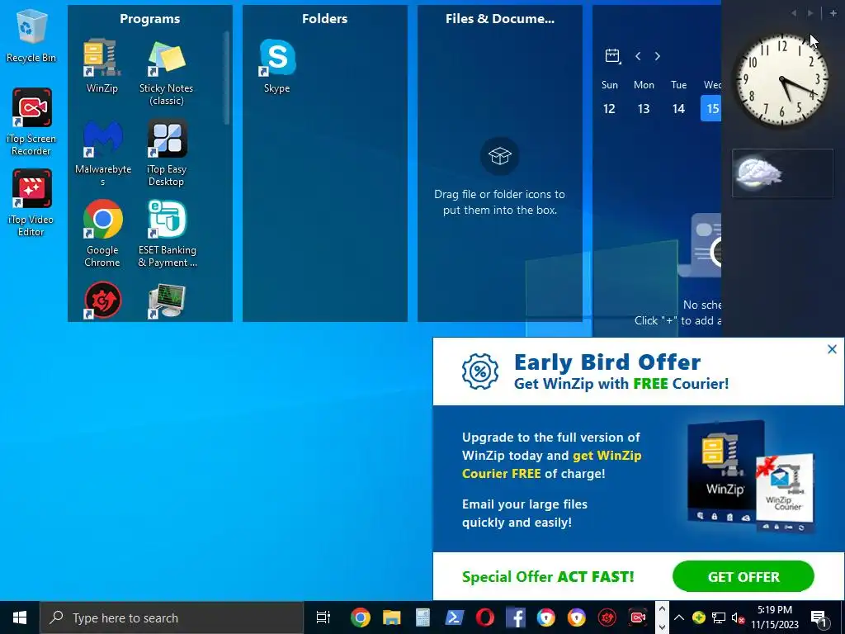Click the green plus tray icon

(x=698, y=617)
